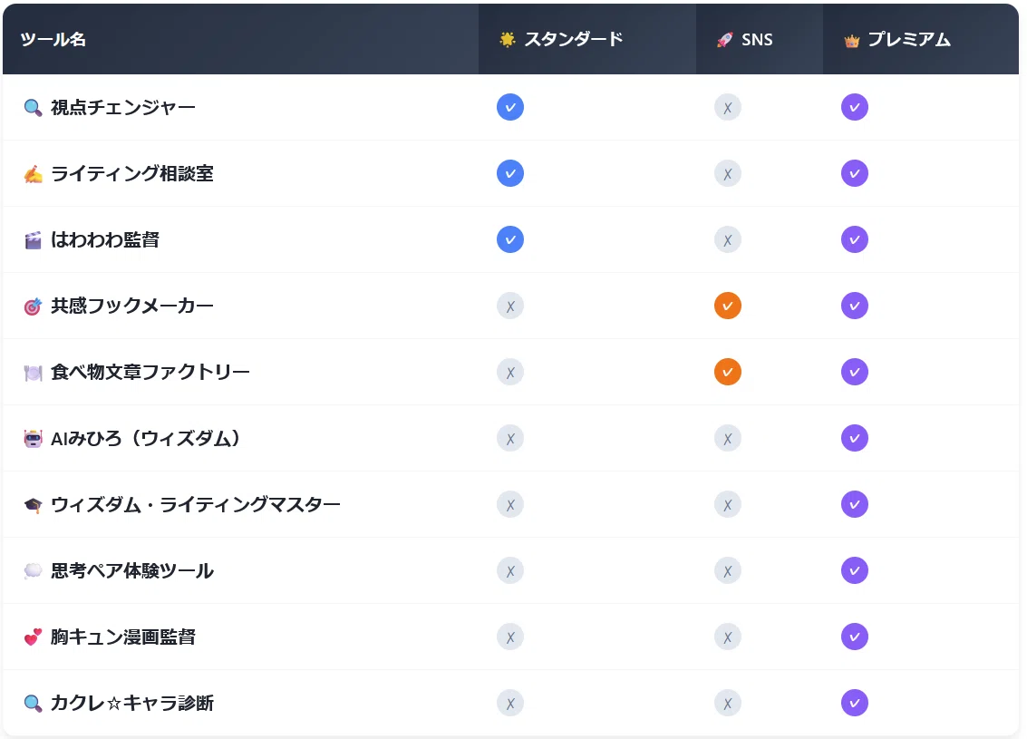Click the plate icon beside 食べ物文章ファクトリー
Viewport: 1027px width, 739px height.
[x=33, y=372]
